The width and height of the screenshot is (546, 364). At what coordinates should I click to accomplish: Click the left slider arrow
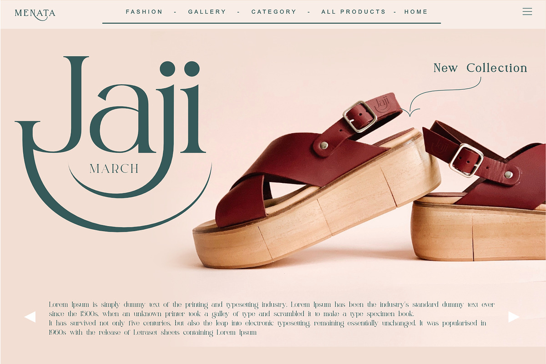[30, 317]
